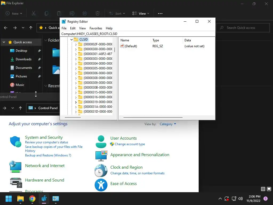Go up one level in Control Panel window
Viewport: 273px width, 205px height.
click(x=20, y=108)
